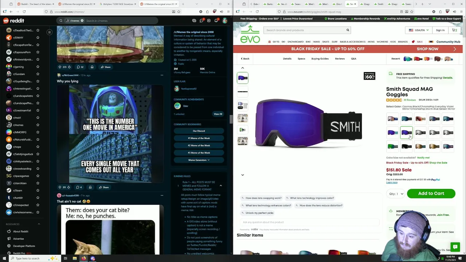This screenshot has height=262, width=466.
Task: Open comments on 'Why you lying' post
Action: pyautogui.click(x=79, y=187)
